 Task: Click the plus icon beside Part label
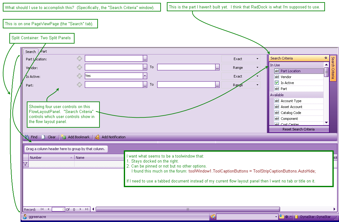tap(79, 85)
